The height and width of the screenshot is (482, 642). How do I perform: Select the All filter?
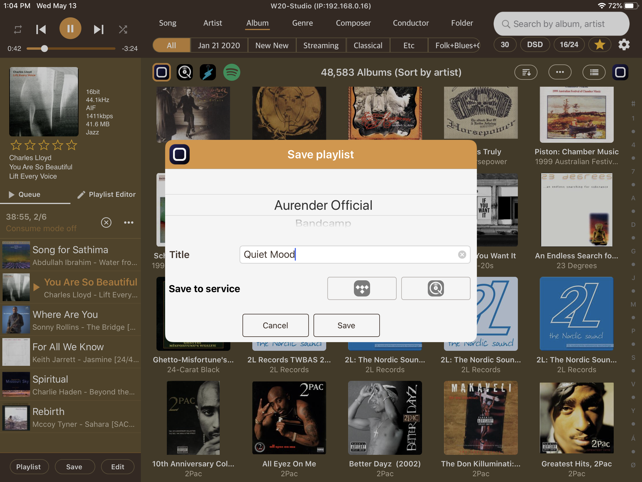[171, 45]
